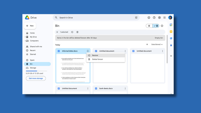201x113 pixels.
Task: Open the Date binned sort dropdown
Action: pyautogui.click(x=157, y=45)
